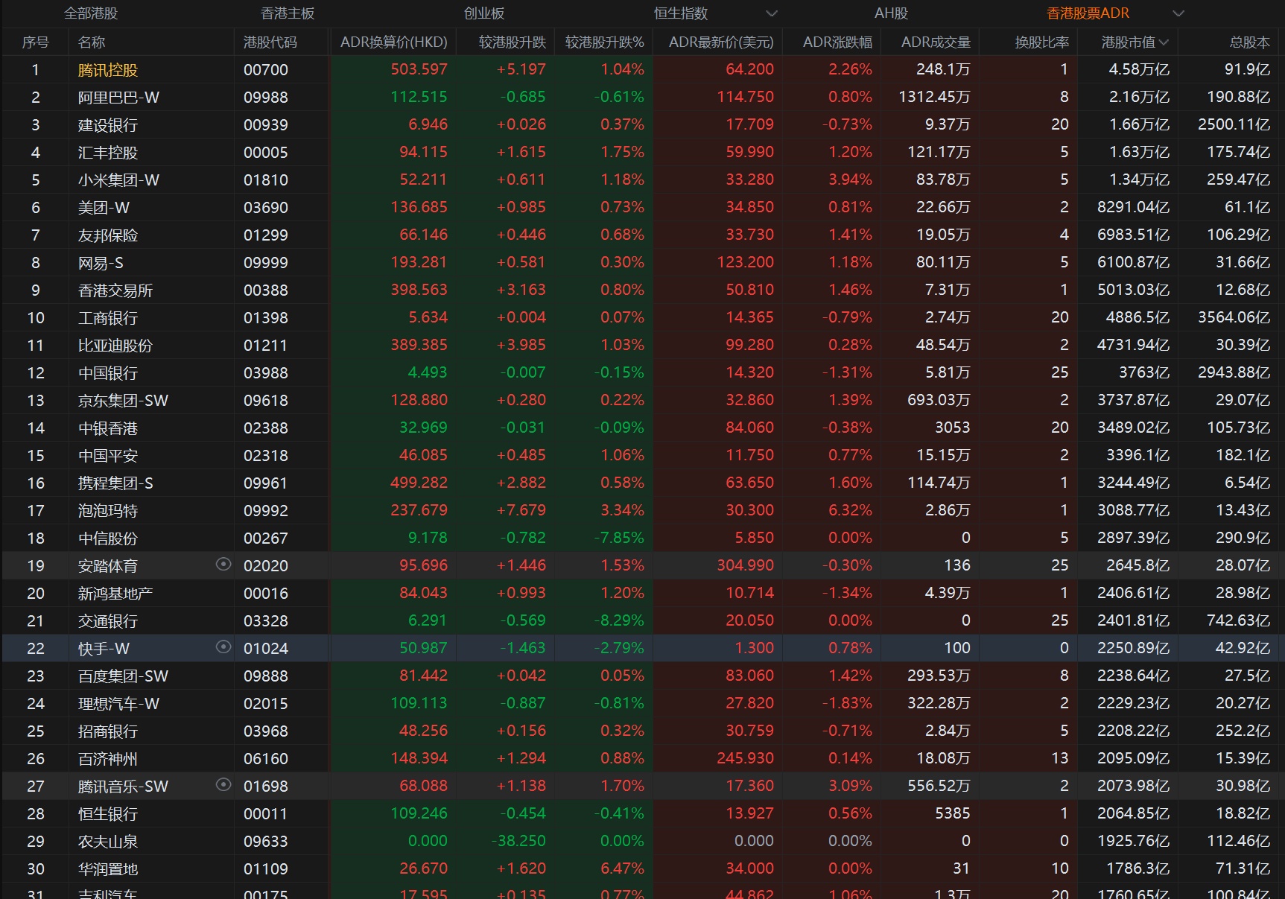Click the 汇丰控股 stock name
Screen dimensions: 1285x899
point(108,153)
